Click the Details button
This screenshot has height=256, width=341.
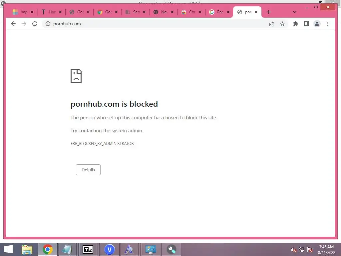click(x=88, y=170)
